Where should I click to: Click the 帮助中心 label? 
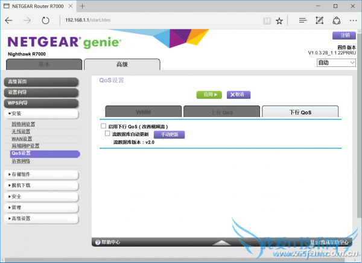[111, 242]
